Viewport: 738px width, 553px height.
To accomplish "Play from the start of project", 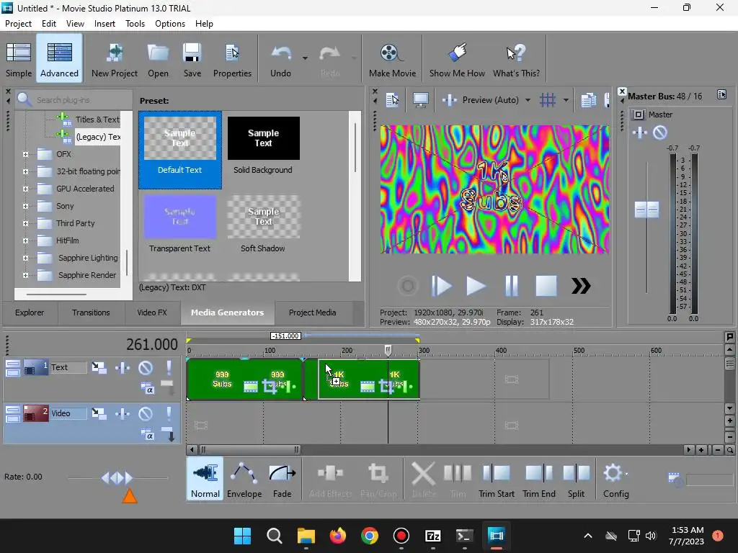I will pos(442,286).
